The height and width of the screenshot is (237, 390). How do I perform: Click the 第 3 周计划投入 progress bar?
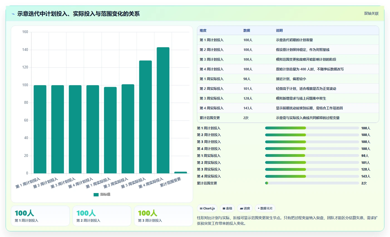coord(312,142)
